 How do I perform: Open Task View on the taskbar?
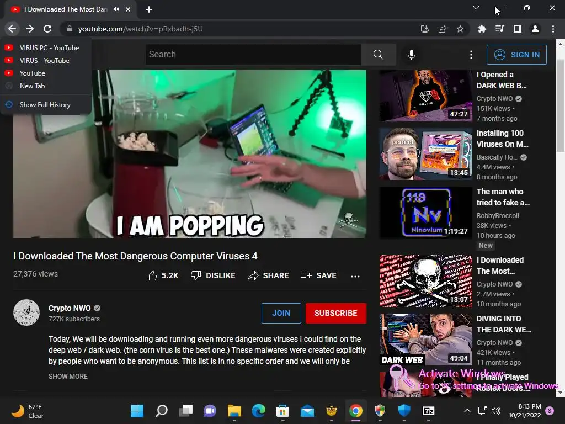[185, 411]
